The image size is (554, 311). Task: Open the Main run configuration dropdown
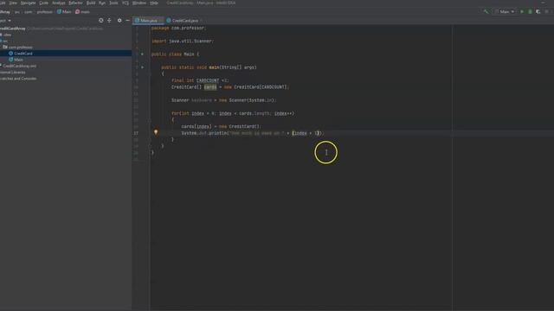point(505,11)
